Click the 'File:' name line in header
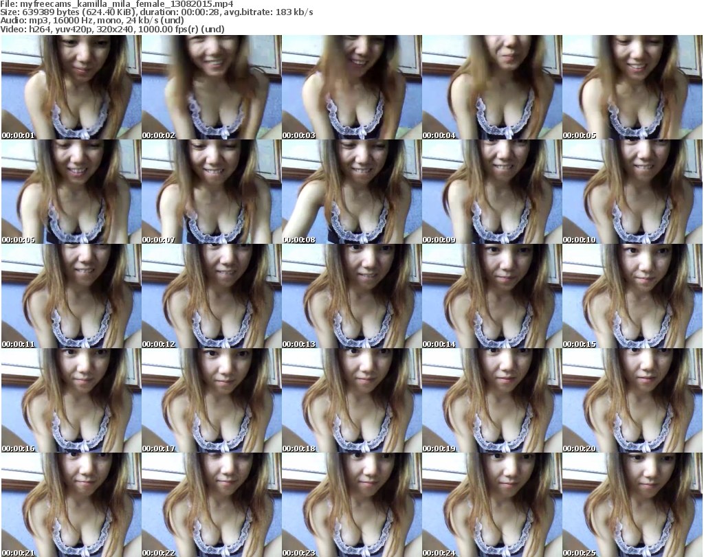The image size is (704, 557). [117, 4]
